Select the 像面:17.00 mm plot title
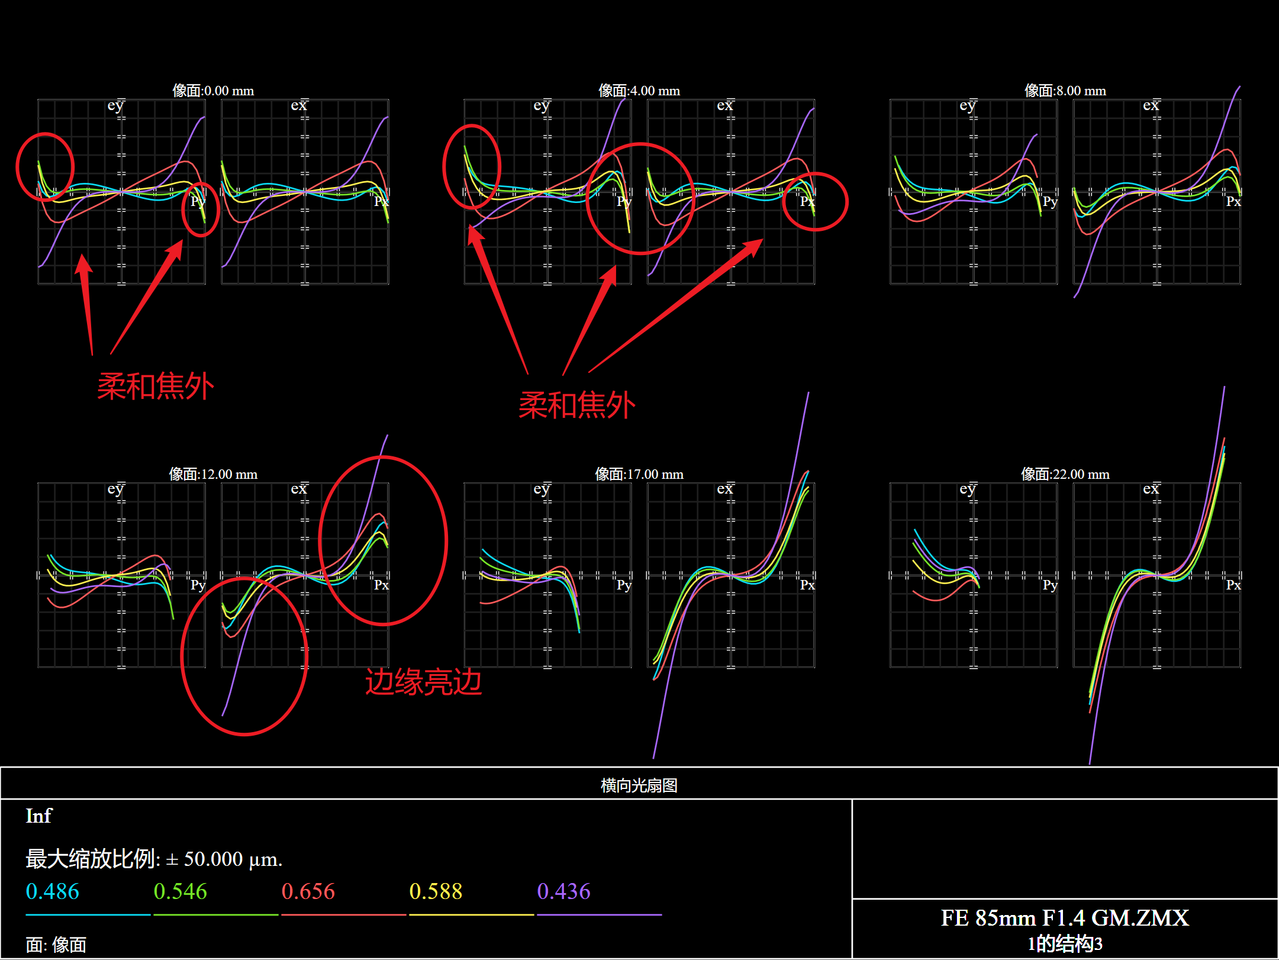Viewport: 1279px width, 960px height. [x=639, y=474]
